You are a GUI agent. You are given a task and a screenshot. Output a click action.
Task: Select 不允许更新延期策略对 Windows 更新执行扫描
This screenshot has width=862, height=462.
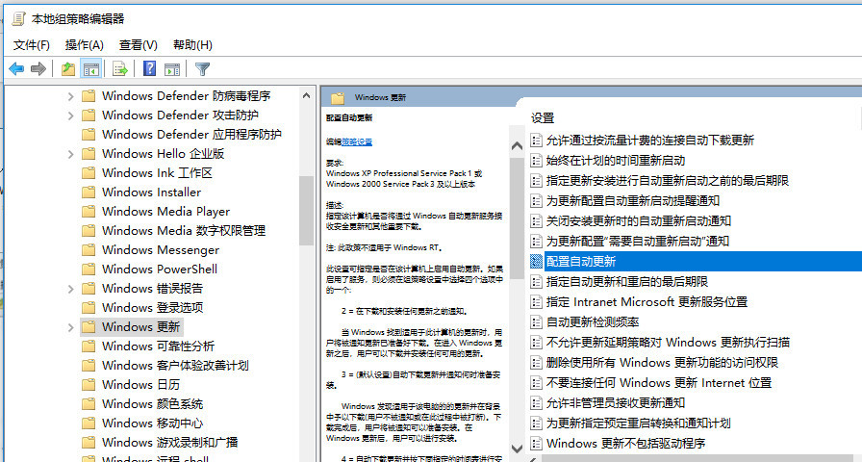click(668, 342)
